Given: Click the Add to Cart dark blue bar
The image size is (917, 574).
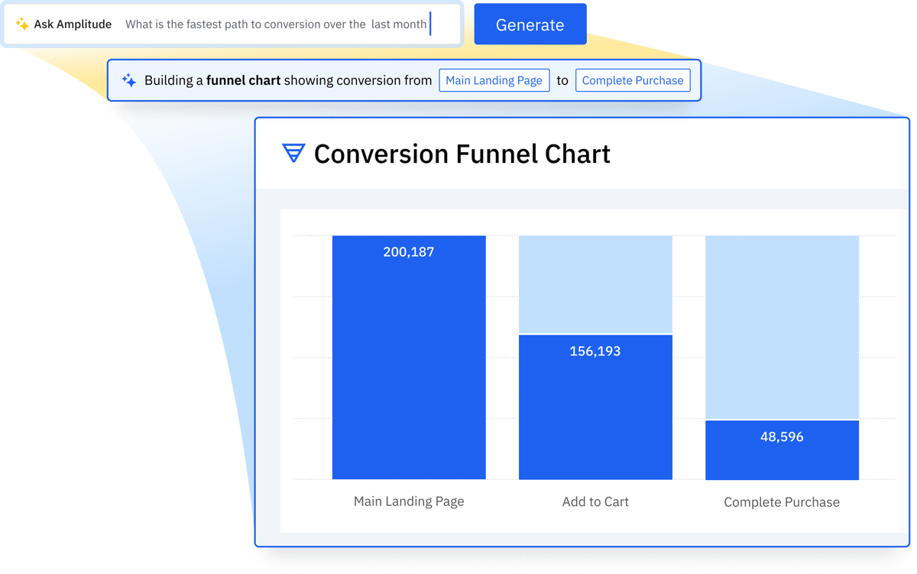Looking at the screenshot, I should tap(595, 407).
